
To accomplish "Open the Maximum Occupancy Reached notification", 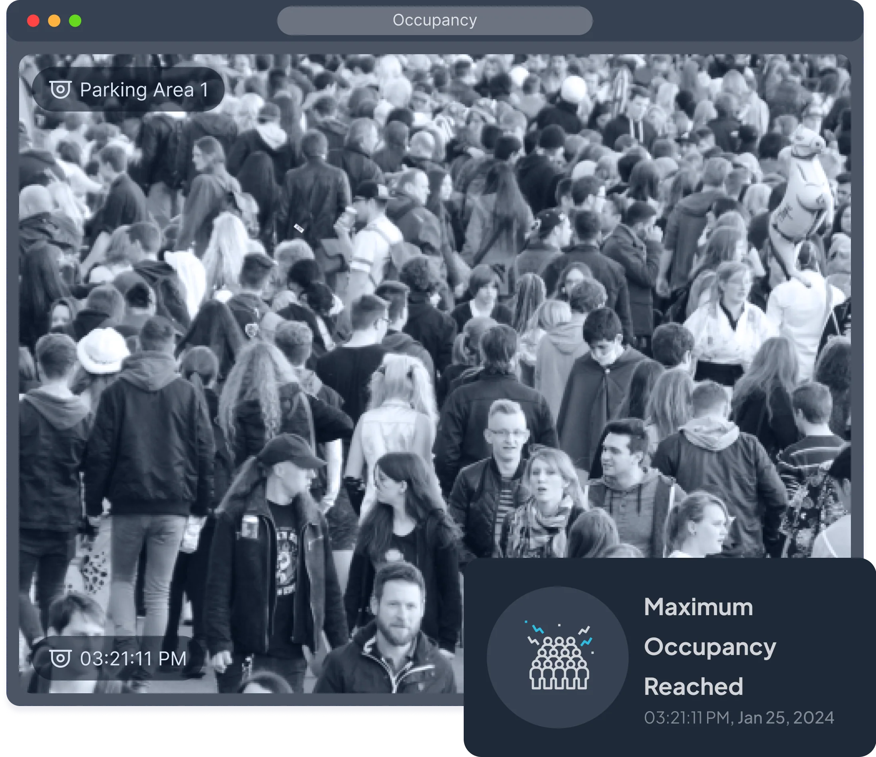I will 670,657.
